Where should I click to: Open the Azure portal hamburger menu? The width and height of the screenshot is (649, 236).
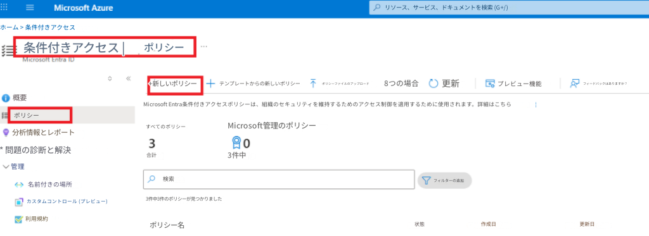point(30,8)
